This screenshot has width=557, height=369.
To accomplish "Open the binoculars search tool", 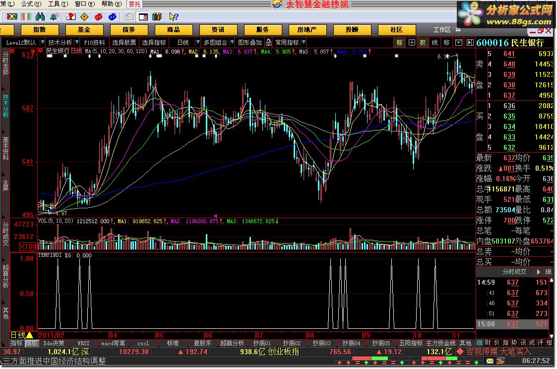I will [40, 16].
